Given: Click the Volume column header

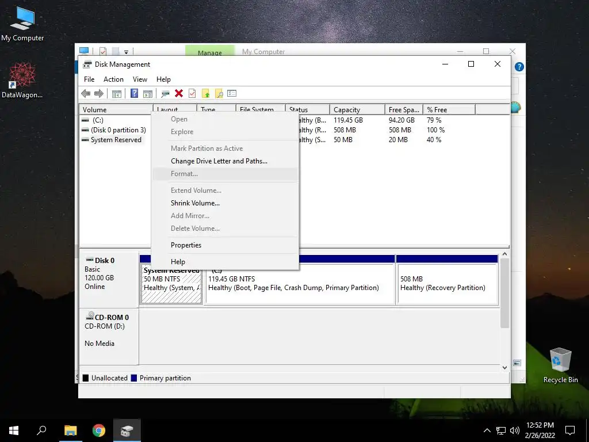Looking at the screenshot, I should [116, 110].
